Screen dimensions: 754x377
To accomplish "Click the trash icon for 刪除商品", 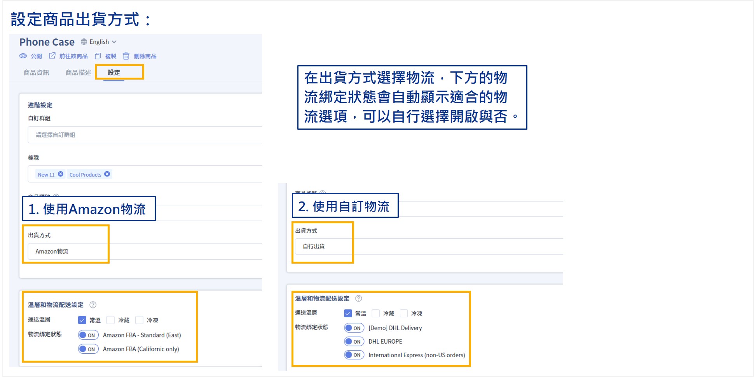I will pos(126,56).
